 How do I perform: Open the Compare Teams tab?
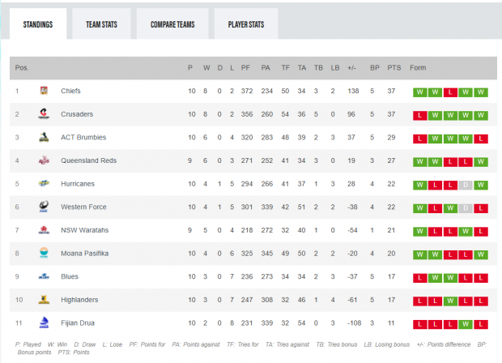[x=172, y=24]
